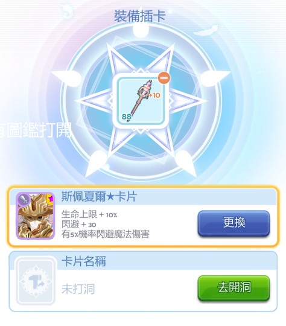Tap the 未打洞 status text
The width and height of the screenshot is (286, 326).
coord(78,289)
